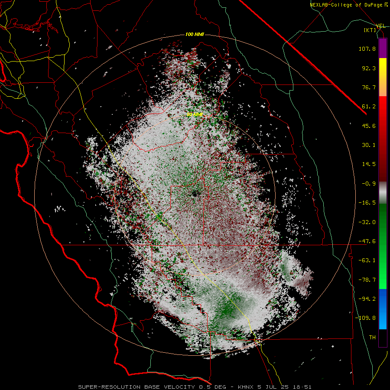
Task: Click the 76.7 legend value
Action: (x=369, y=87)
